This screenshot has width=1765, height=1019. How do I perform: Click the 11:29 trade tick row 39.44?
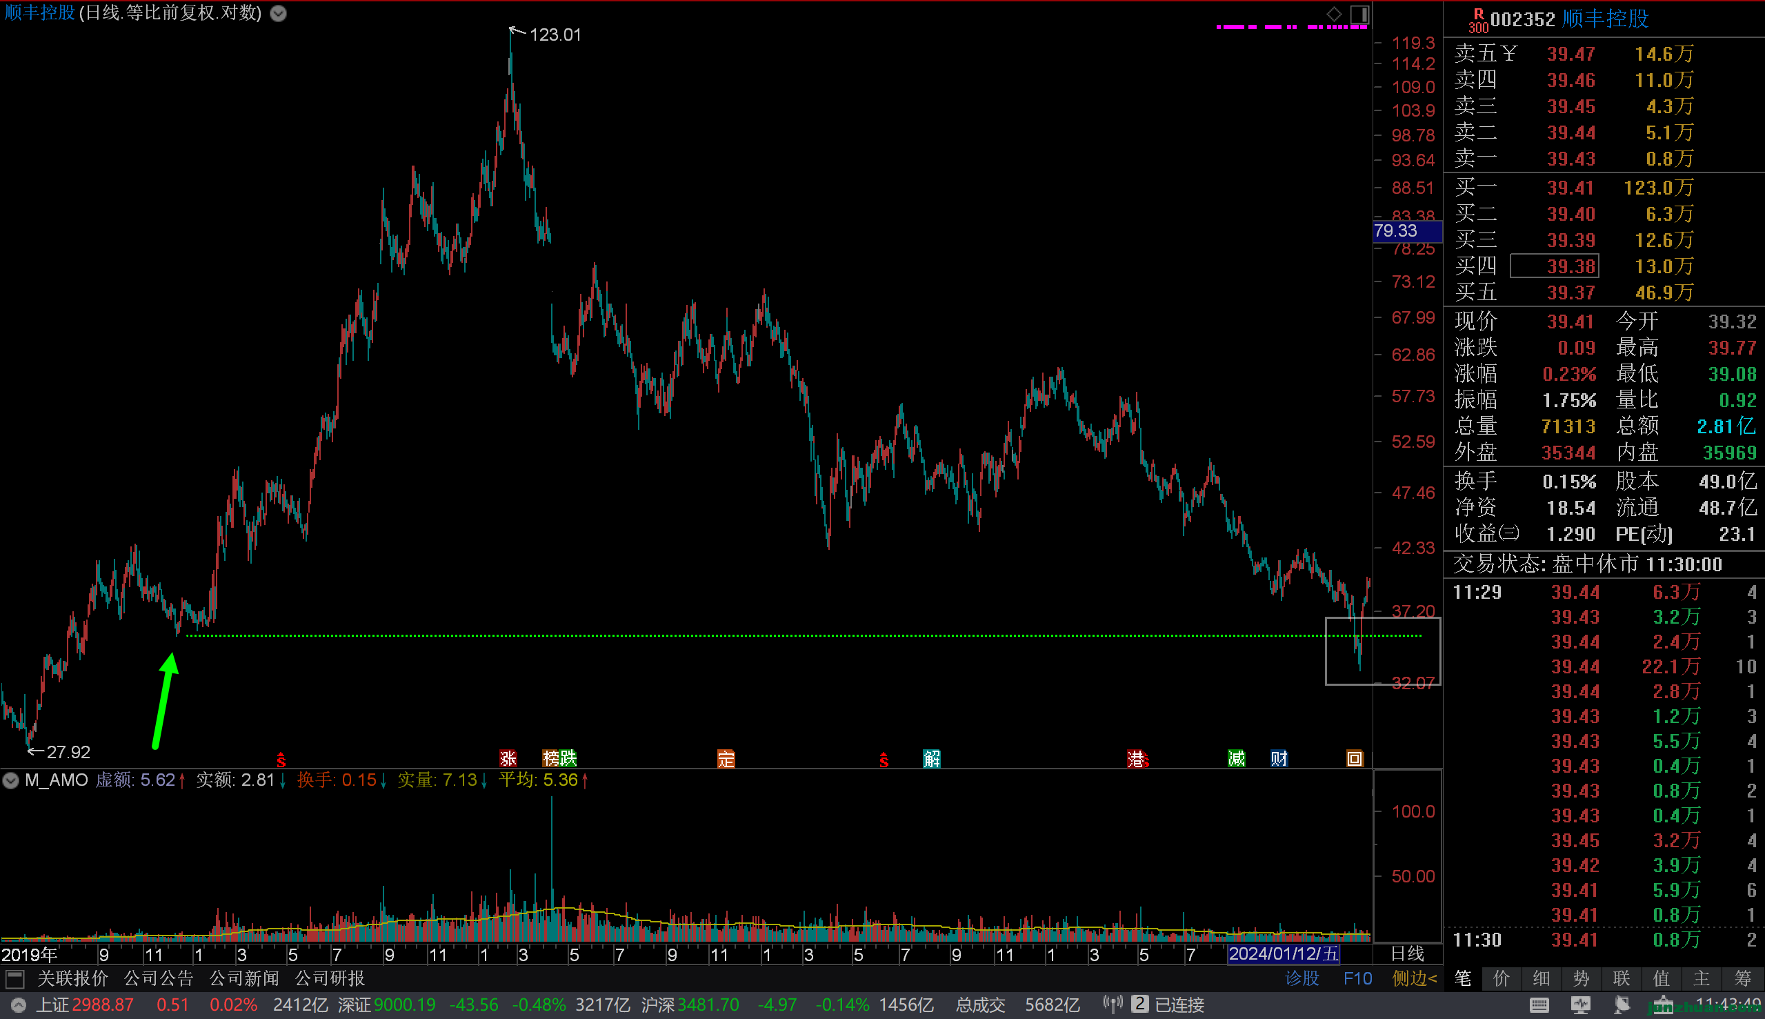1604,592
